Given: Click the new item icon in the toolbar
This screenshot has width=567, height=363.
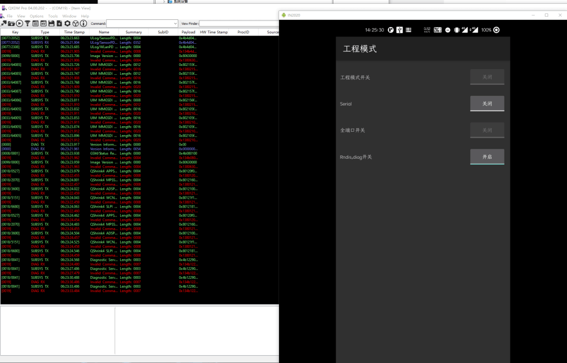Looking at the screenshot, I should pos(60,23).
